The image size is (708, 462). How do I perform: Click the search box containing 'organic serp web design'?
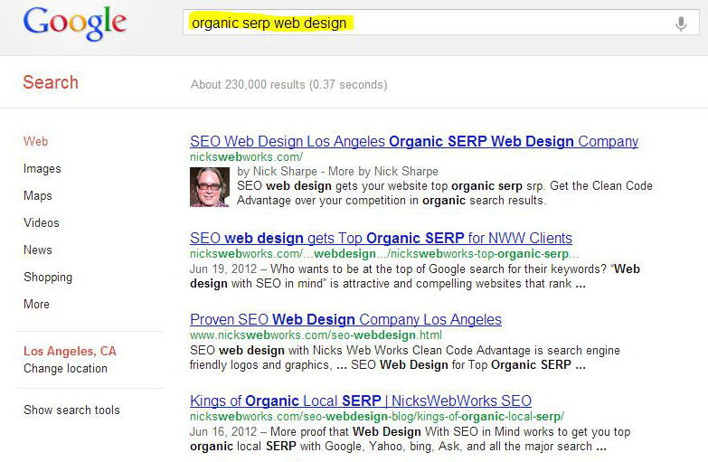[440, 23]
